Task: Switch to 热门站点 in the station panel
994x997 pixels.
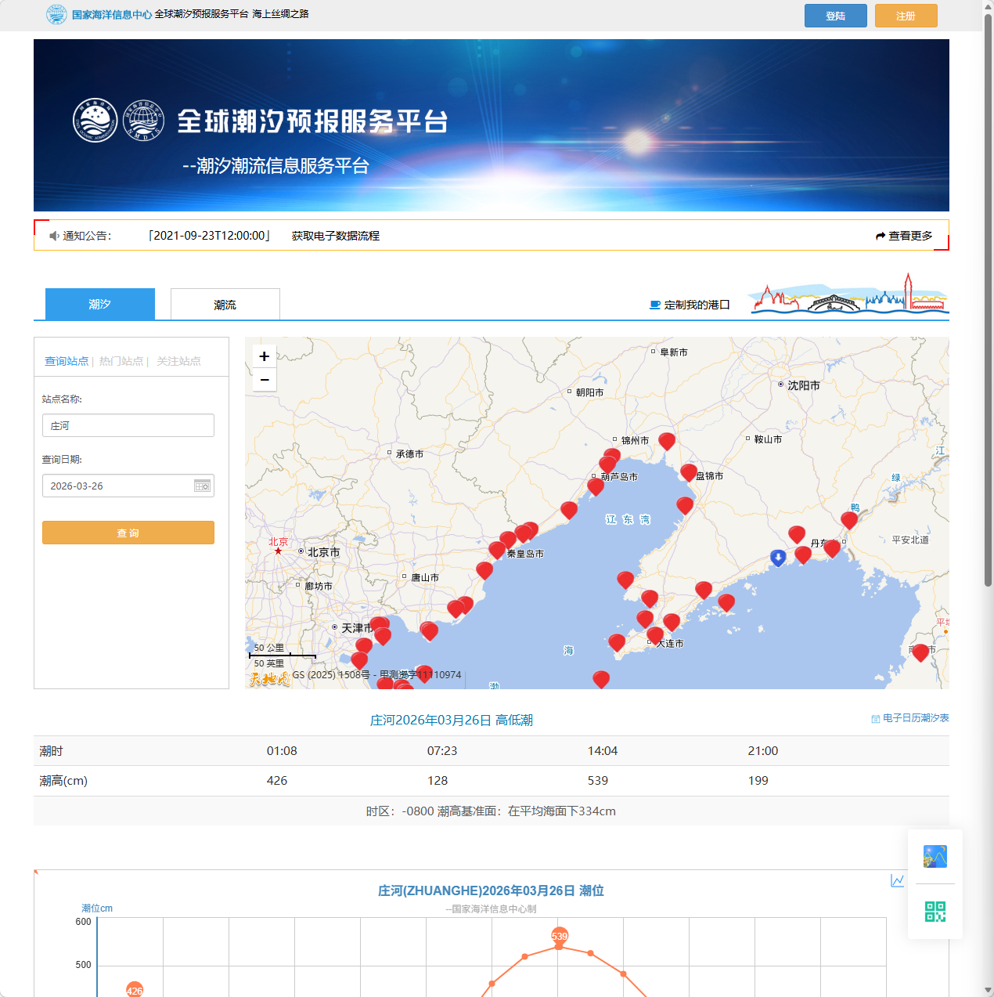Action: (121, 361)
